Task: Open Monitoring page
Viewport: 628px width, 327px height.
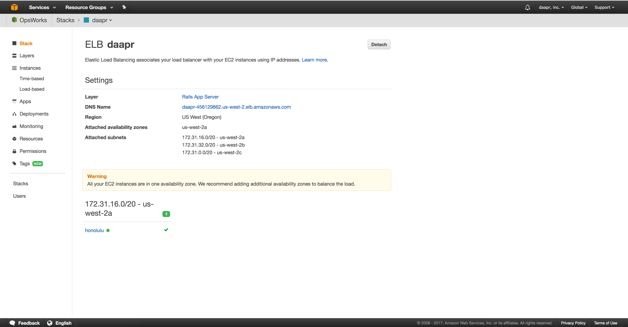Action: pos(31,126)
